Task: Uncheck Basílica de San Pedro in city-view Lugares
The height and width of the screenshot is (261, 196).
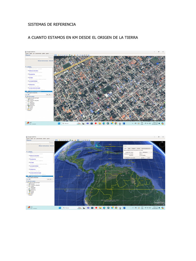Action: click(x=28, y=71)
